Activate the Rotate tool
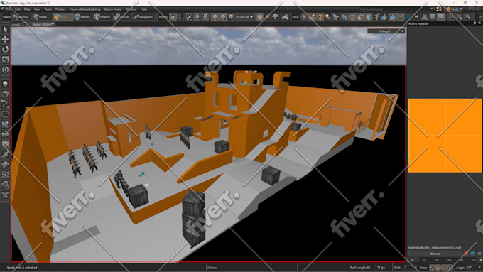The image size is (483, 272). (5, 49)
